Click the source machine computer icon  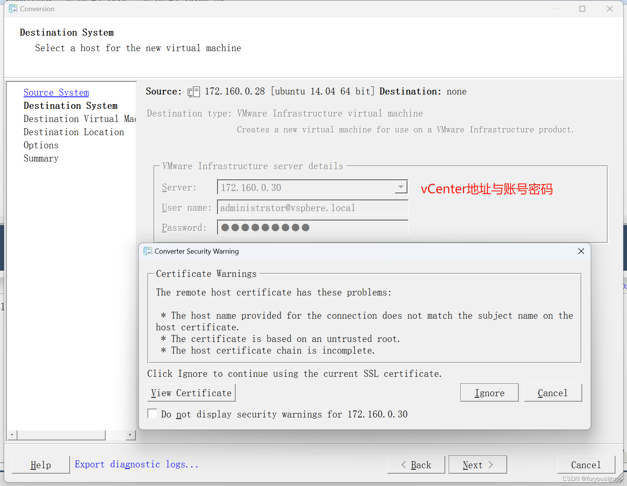pos(193,92)
